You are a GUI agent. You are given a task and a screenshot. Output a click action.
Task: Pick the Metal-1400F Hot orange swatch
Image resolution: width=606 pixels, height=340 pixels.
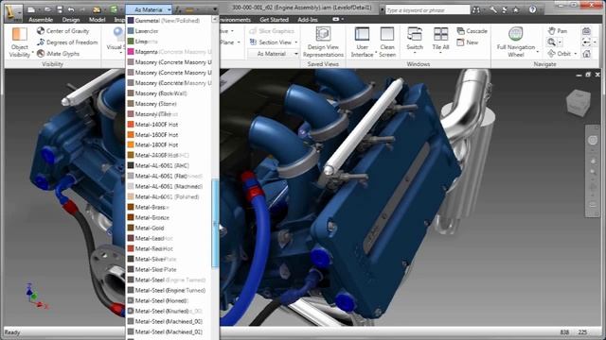tap(131, 124)
